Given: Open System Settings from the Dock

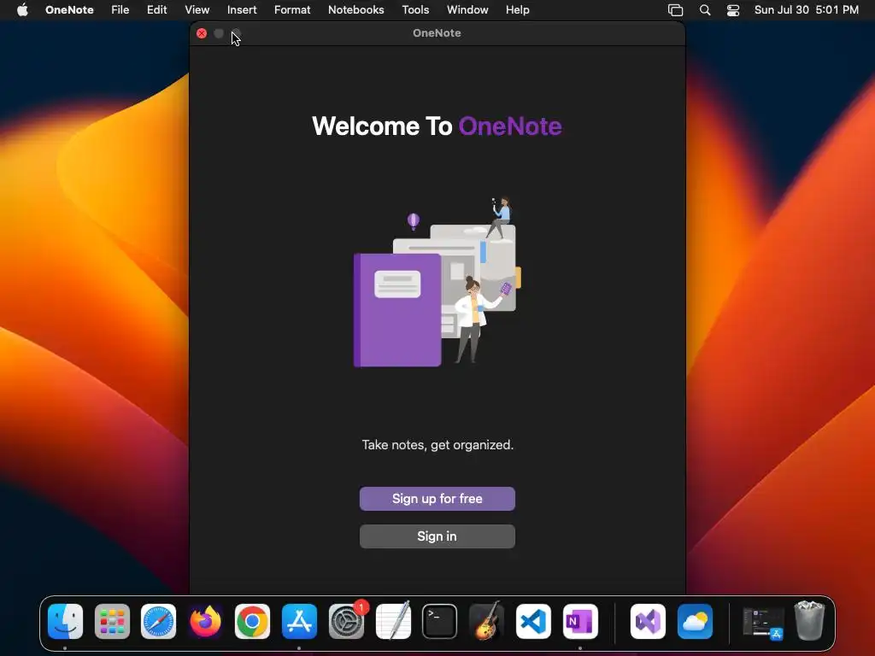Looking at the screenshot, I should [x=346, y=622].
